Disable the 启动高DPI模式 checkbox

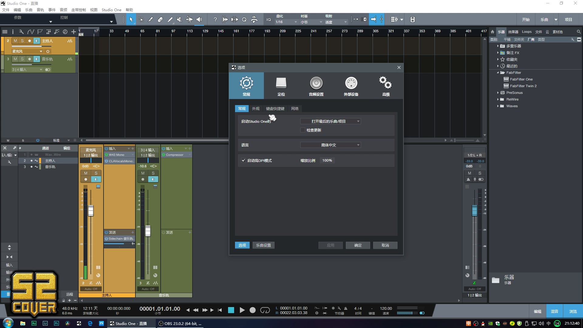[244, 160]
